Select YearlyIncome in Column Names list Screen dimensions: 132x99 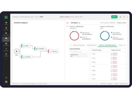click(79, 55)
